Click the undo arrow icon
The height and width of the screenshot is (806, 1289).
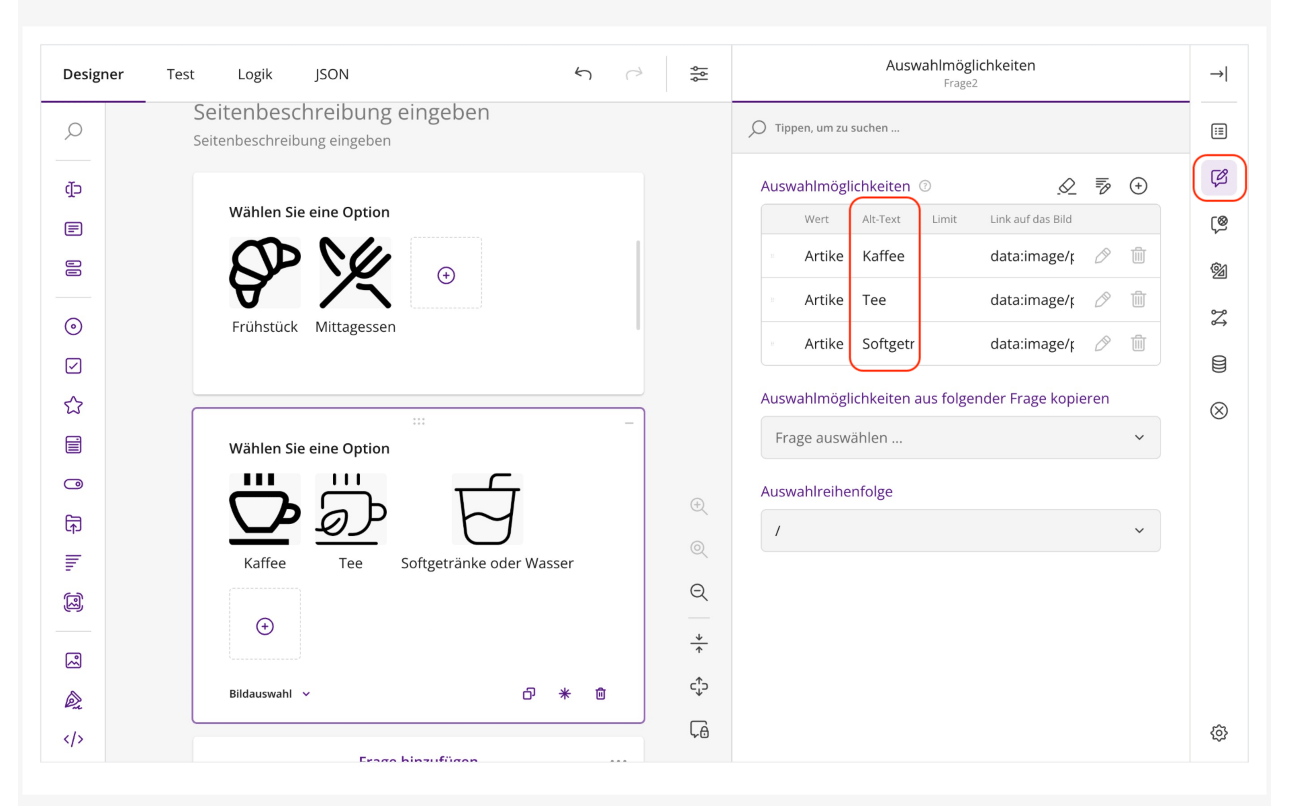point(583,74)
